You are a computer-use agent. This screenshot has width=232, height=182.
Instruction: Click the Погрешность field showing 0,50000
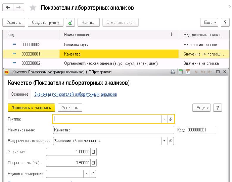coord(68,163)
